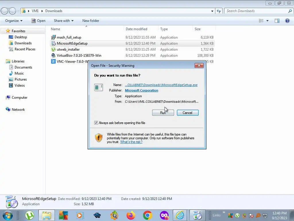The width and height of the screenshot is (294, 221).
Task: Click the Run button in Security Warning
Action: [x=163, y=113]
